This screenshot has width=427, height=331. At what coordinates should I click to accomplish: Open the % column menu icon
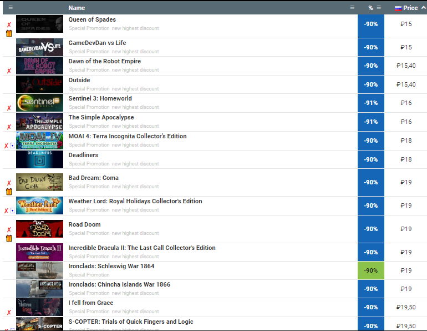[x=379, y=7]
